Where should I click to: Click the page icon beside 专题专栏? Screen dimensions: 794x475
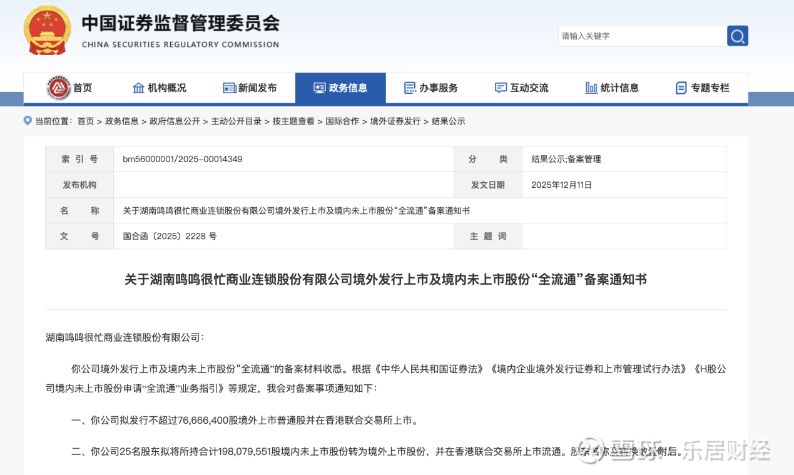pyautogui.click(x=681, y=88)
